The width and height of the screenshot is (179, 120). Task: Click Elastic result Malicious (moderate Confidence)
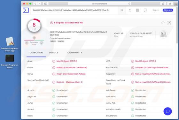click(72, 67)
